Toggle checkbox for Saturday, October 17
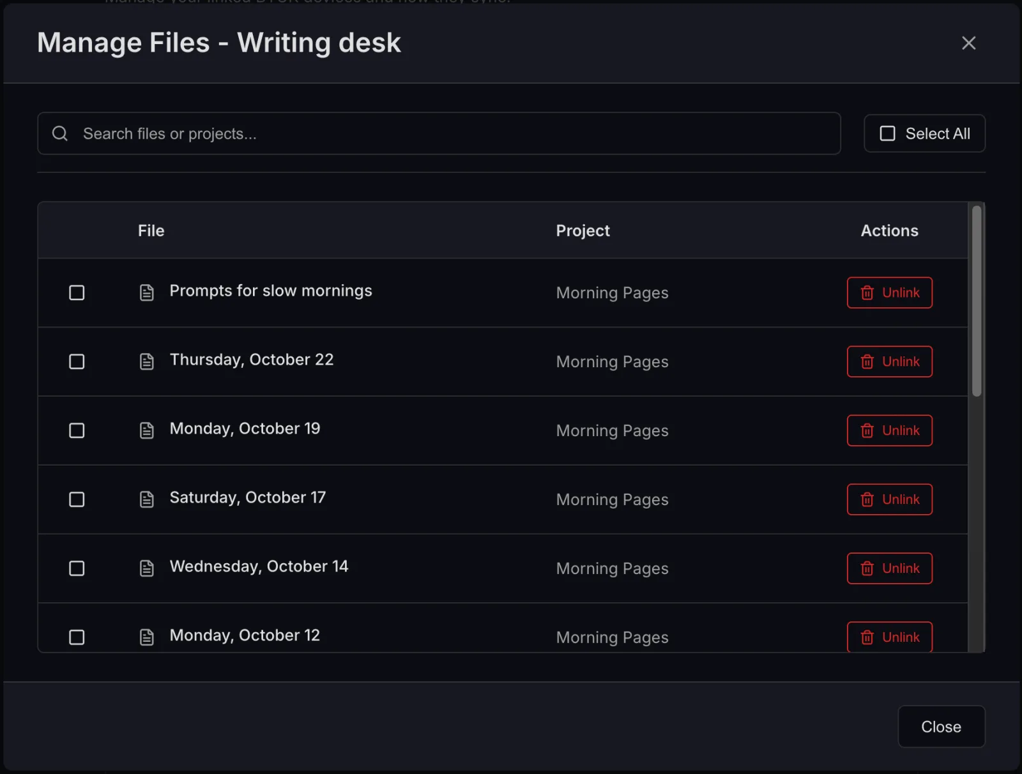 click(77, 499)
